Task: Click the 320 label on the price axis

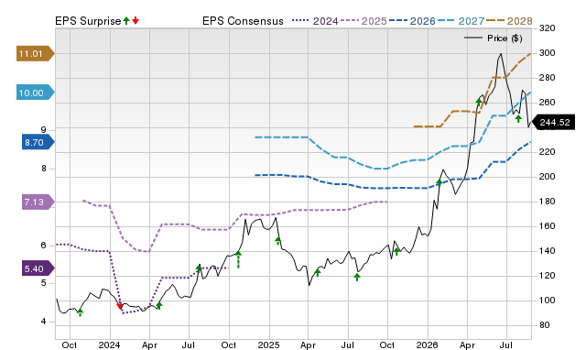Action: 547,28
